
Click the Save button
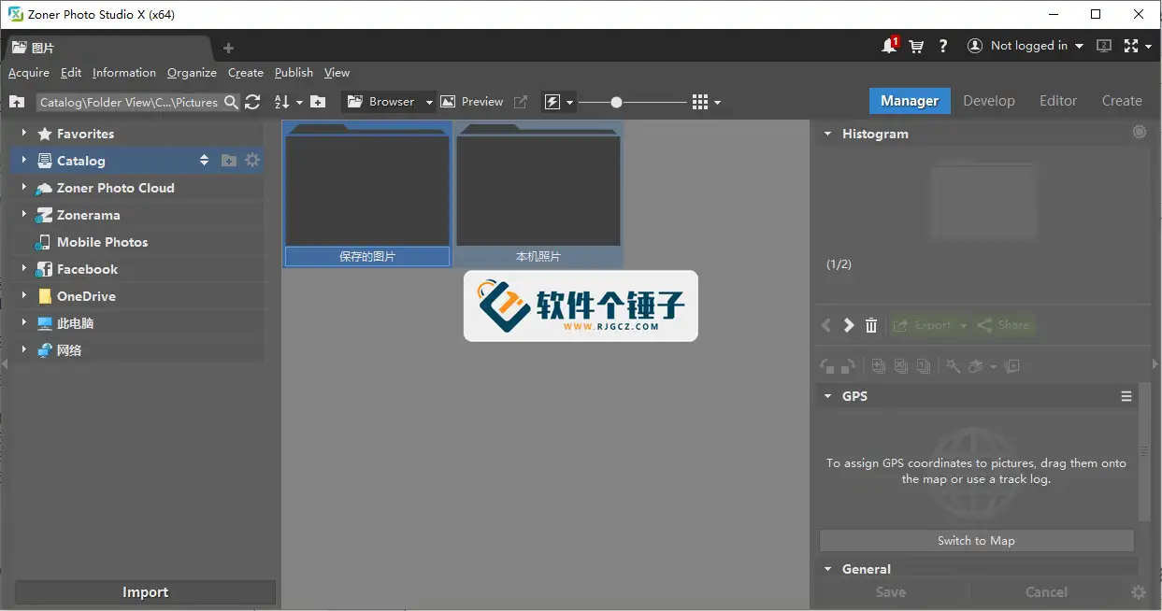891,592
